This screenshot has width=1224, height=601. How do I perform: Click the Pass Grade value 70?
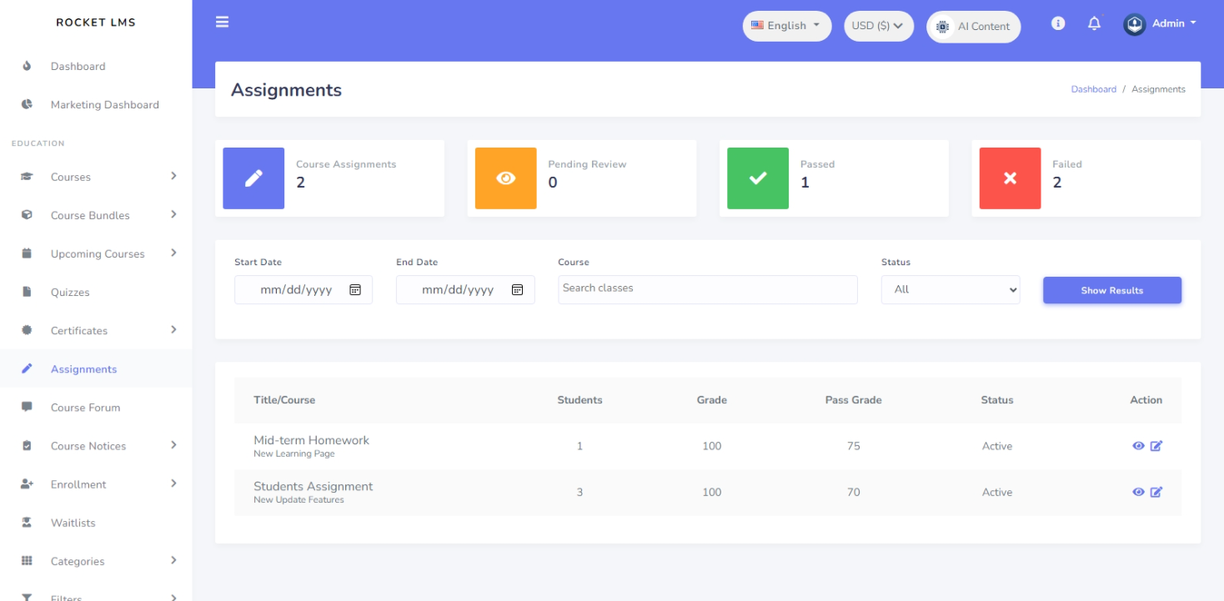(854, 492)
